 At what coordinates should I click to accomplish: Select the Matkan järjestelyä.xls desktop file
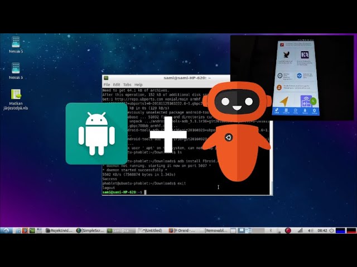(x=16, y=100)
